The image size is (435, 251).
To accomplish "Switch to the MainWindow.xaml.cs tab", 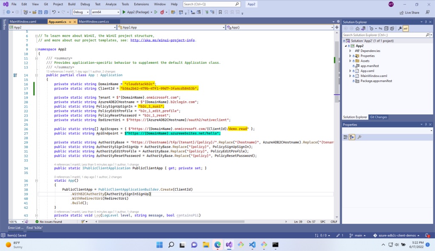I will (94, 21).
